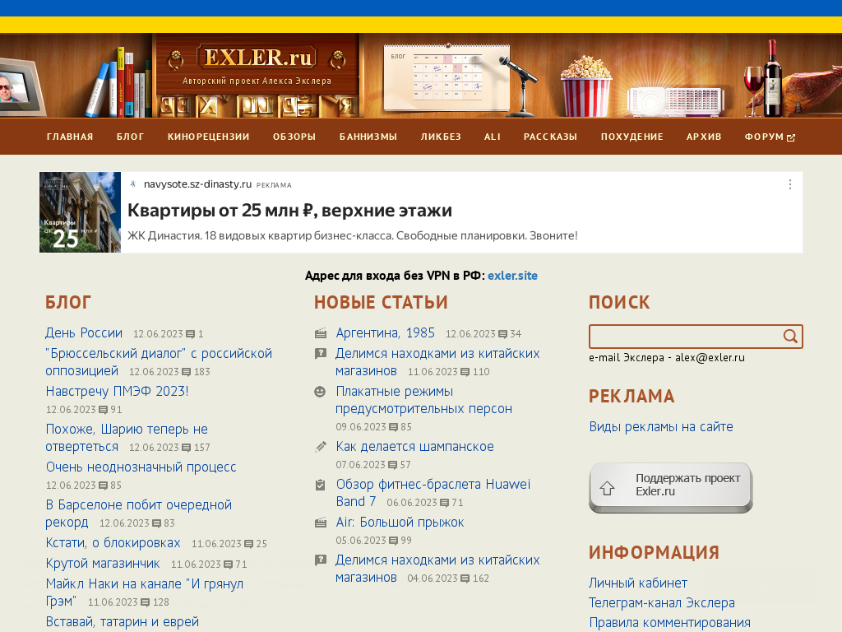The width and height of the screenshot is (842, 632).
Task: Open article Обзор фитнес-браслета Huawei Band 7
Action: [433, 493]
